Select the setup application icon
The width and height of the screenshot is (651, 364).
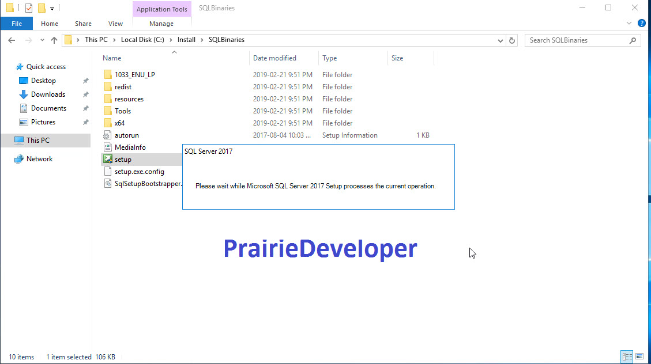[107, 159]
